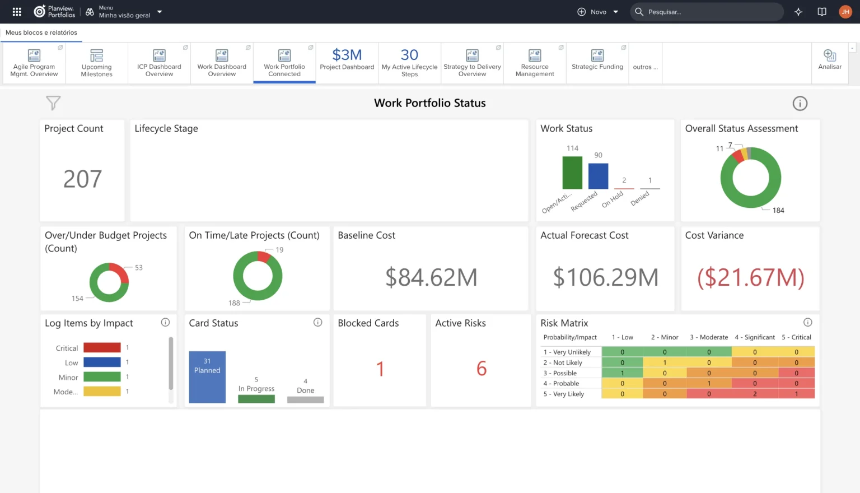
Task: Click the blue Planned card status bar
Action: click(x=207, y=377)
